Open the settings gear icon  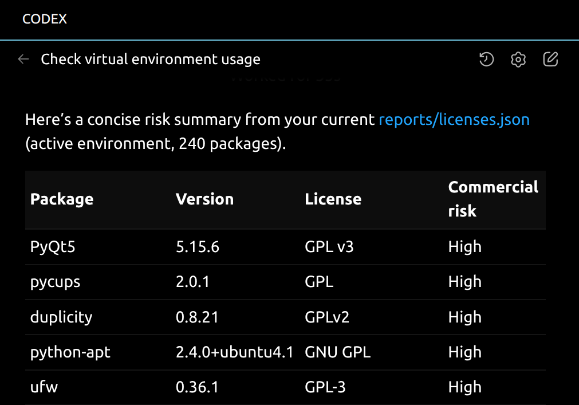click(x=518, y=59)
